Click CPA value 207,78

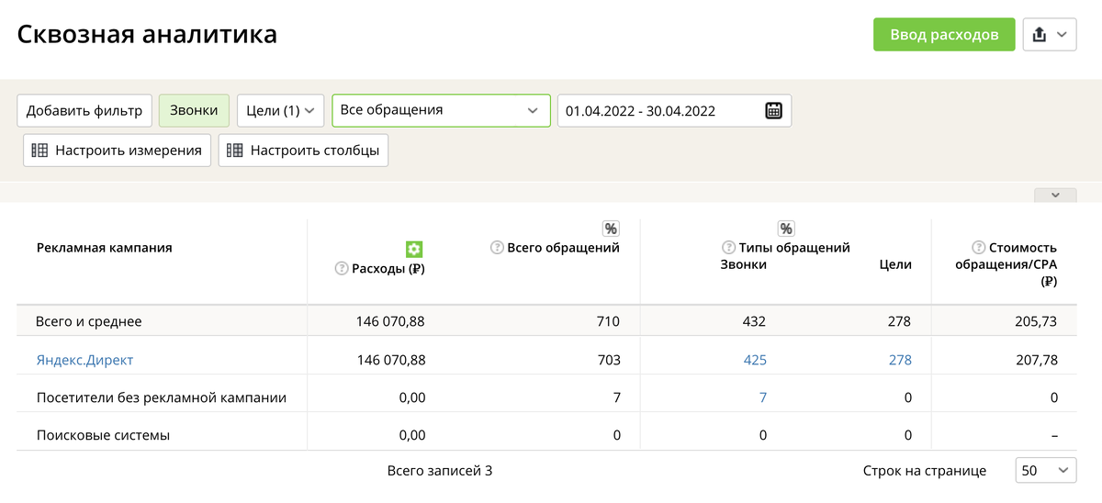1037,360
